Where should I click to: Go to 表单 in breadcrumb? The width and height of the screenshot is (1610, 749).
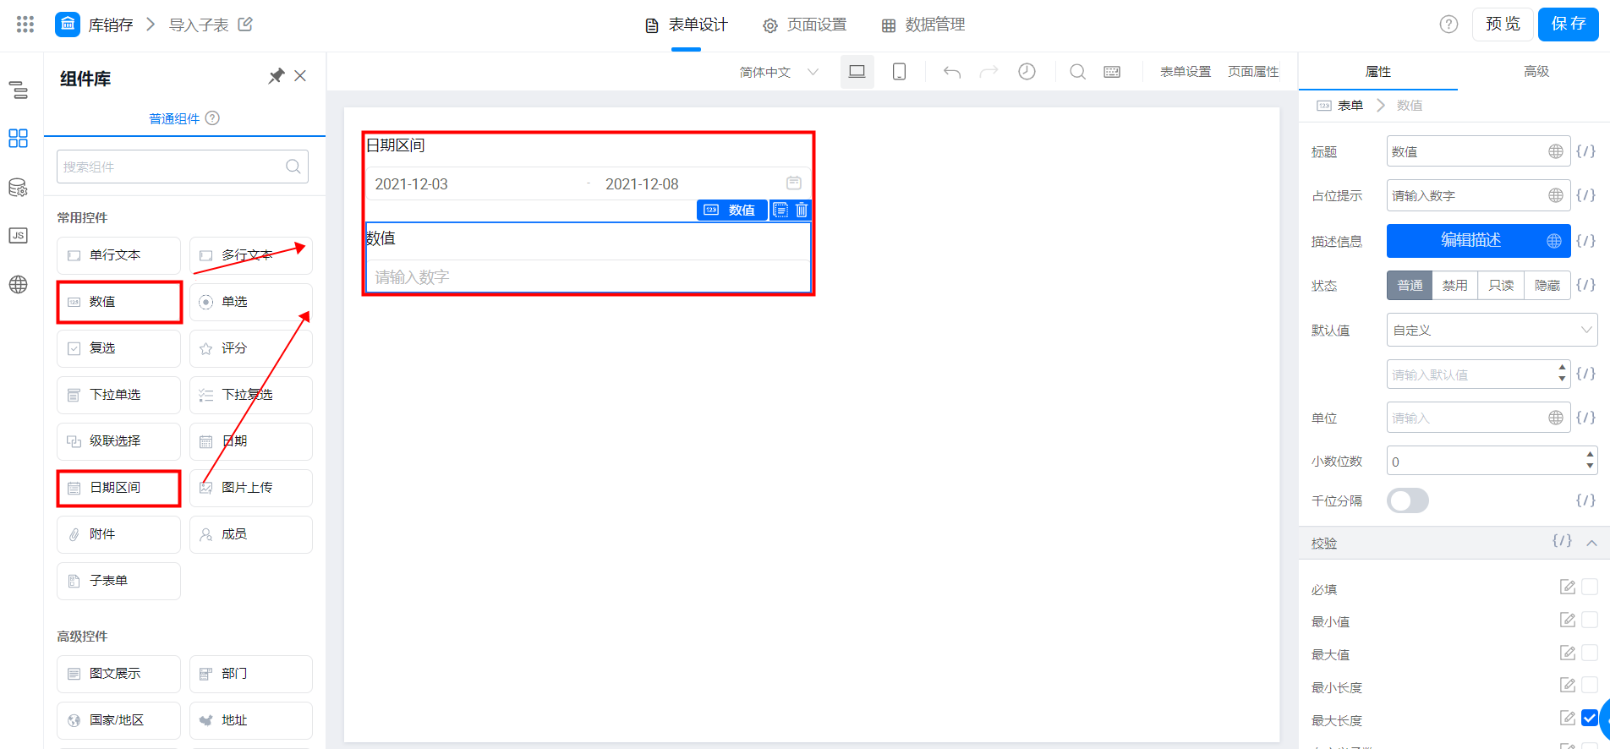[x=1350, y=106]
